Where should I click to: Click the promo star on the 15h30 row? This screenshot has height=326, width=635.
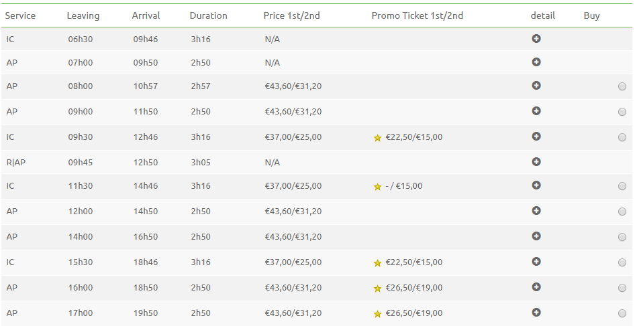coord(377,263)
